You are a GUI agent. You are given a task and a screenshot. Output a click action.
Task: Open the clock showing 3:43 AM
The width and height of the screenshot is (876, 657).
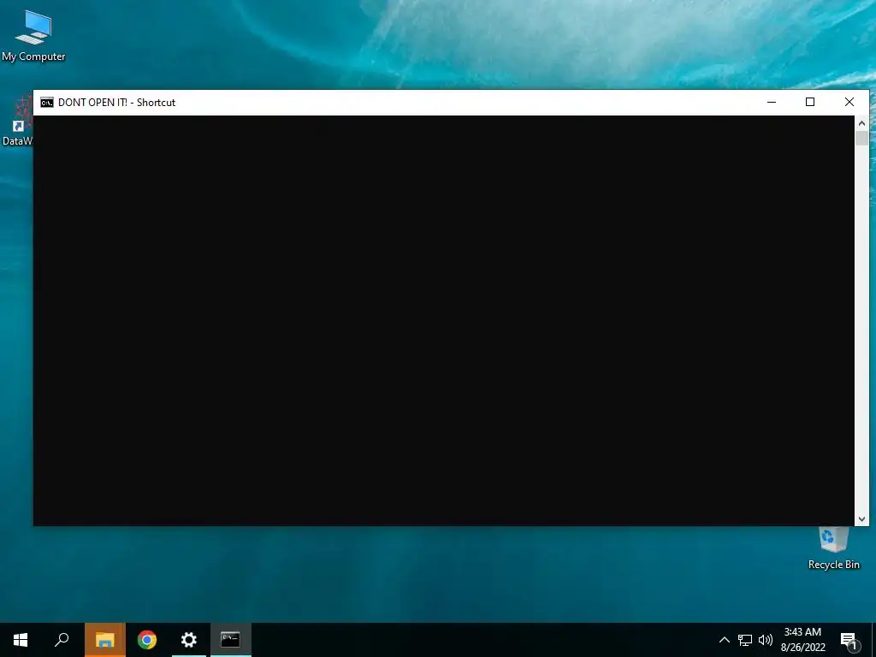pos(802,640)
